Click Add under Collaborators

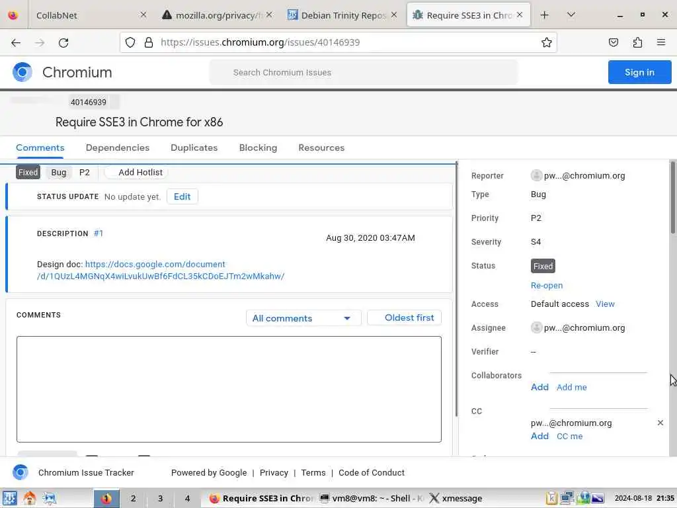(x=539, y=387)
